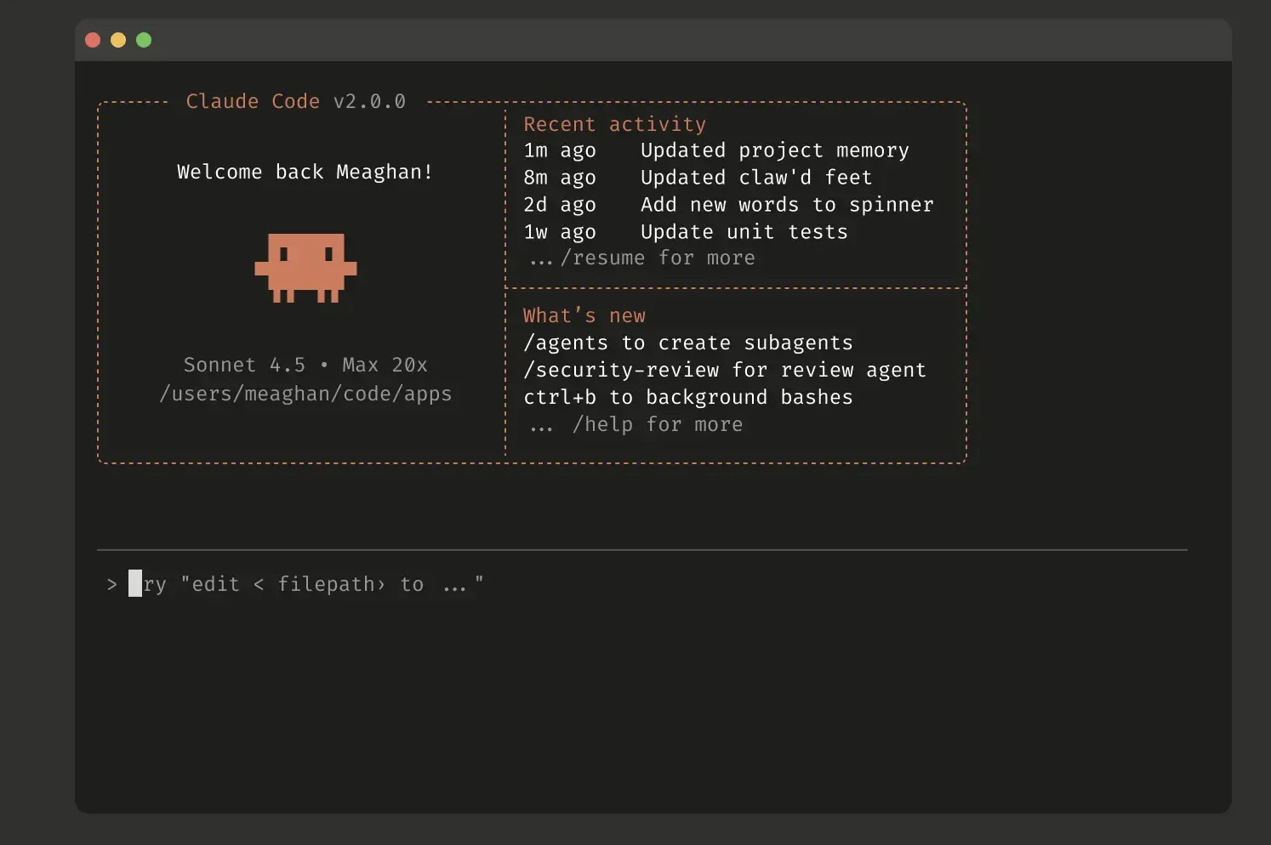1271x845 pixels.
Task: Click the "/security-review for review agent" line
Action: [724, 370]
